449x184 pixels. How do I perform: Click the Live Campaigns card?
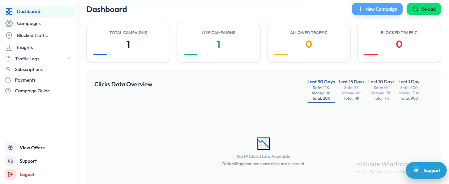(218, 43)
